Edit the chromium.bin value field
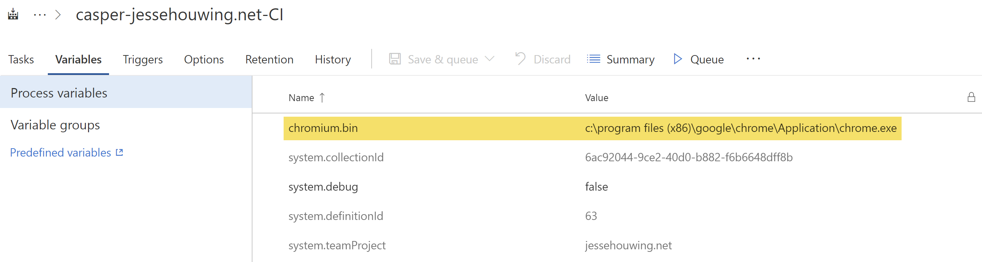Viewport: 982px width, 262px height. (740, 128)
